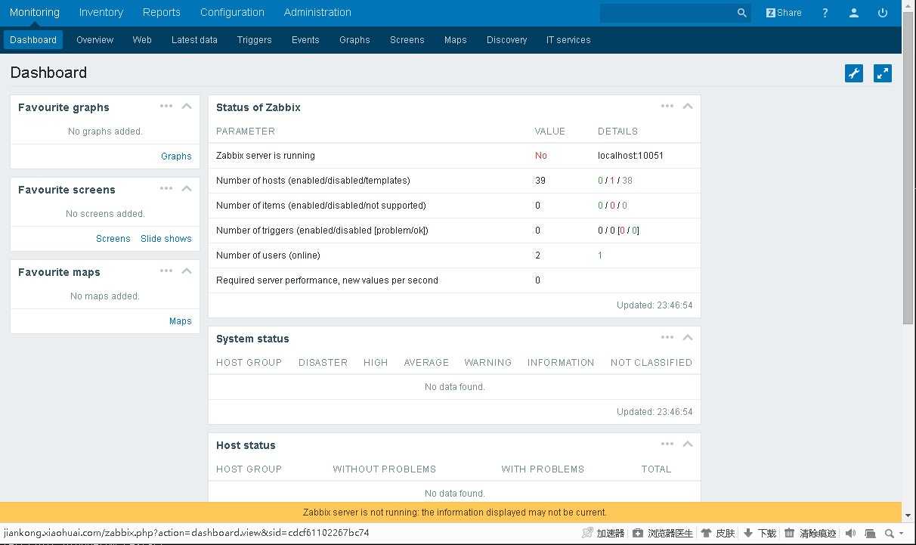The width and height of the screenshot is (916, 545).
Task: Open the Inventory top menu
Action: click(101, 13)
